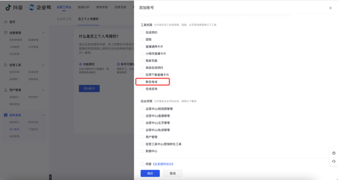Open 品牌推广 in the sidebar
The width and height of the screenshot is (338, 180).
click(x=14, y=79)
